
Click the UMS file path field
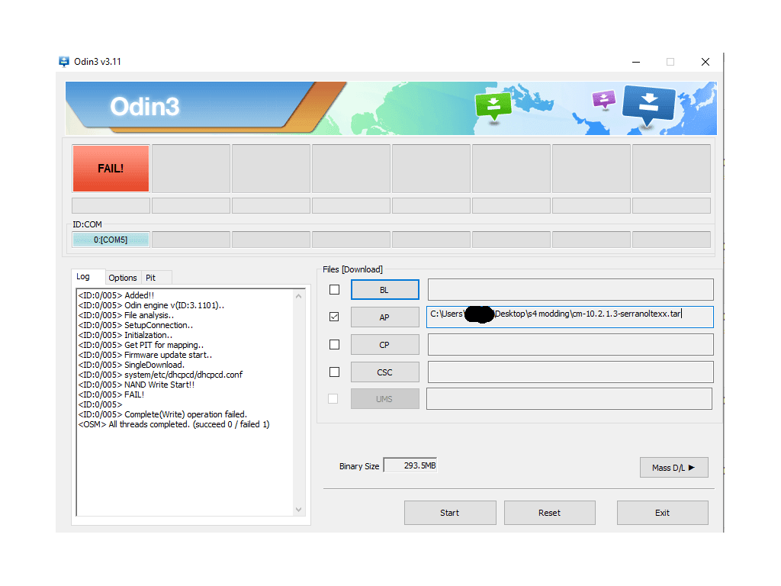click(x=569, y=398)
